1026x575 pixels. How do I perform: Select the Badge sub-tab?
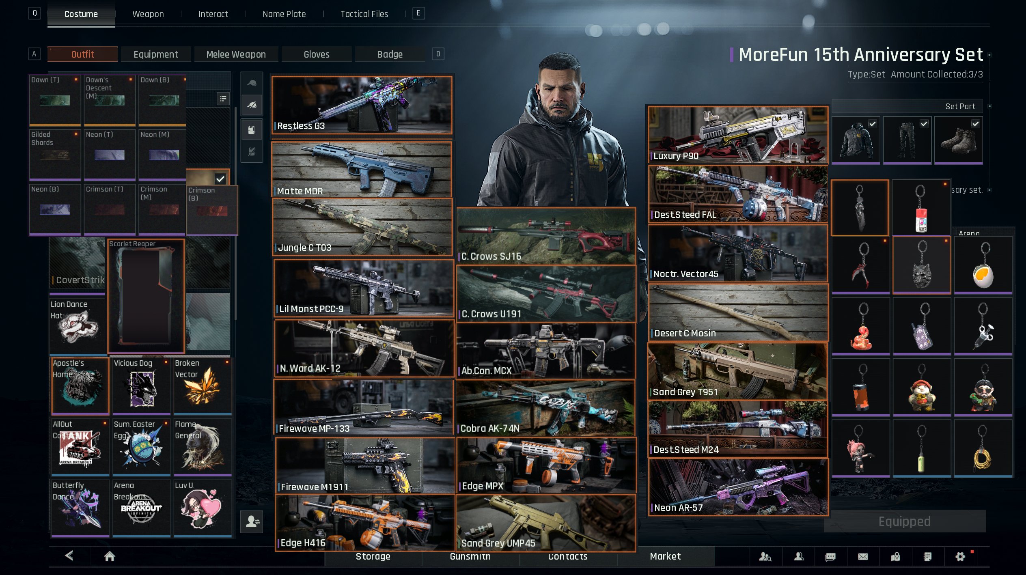pyautogui.click(x=390, y=54)
